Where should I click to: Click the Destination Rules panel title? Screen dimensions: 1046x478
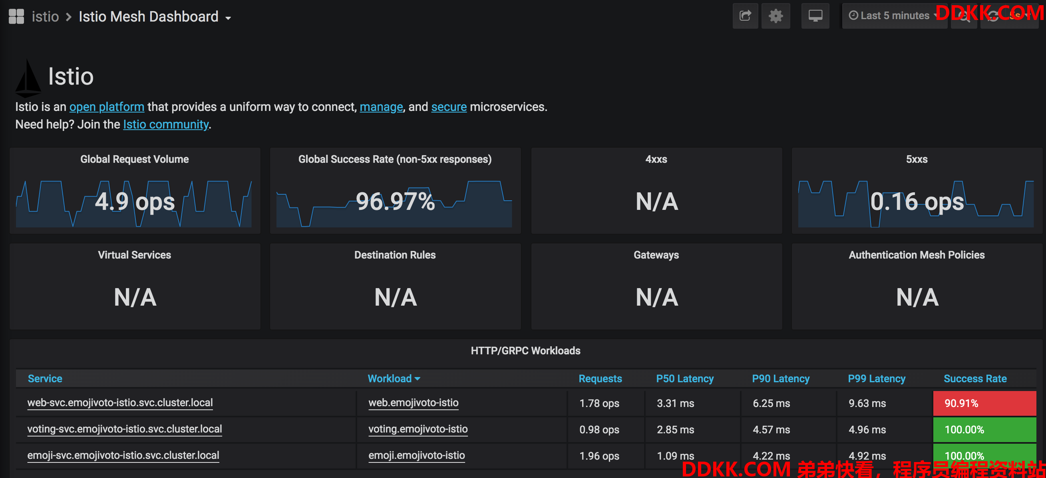(x=395, y=255)
